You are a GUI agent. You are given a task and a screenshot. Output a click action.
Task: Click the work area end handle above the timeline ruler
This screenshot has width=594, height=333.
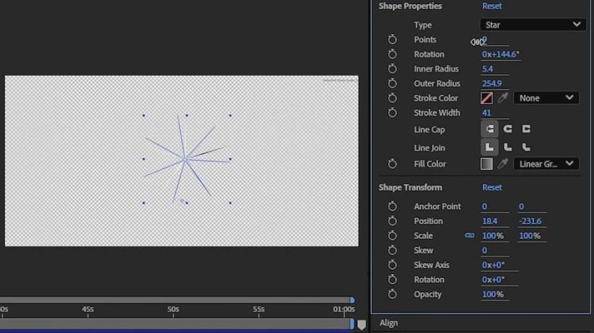click(352, 300)
